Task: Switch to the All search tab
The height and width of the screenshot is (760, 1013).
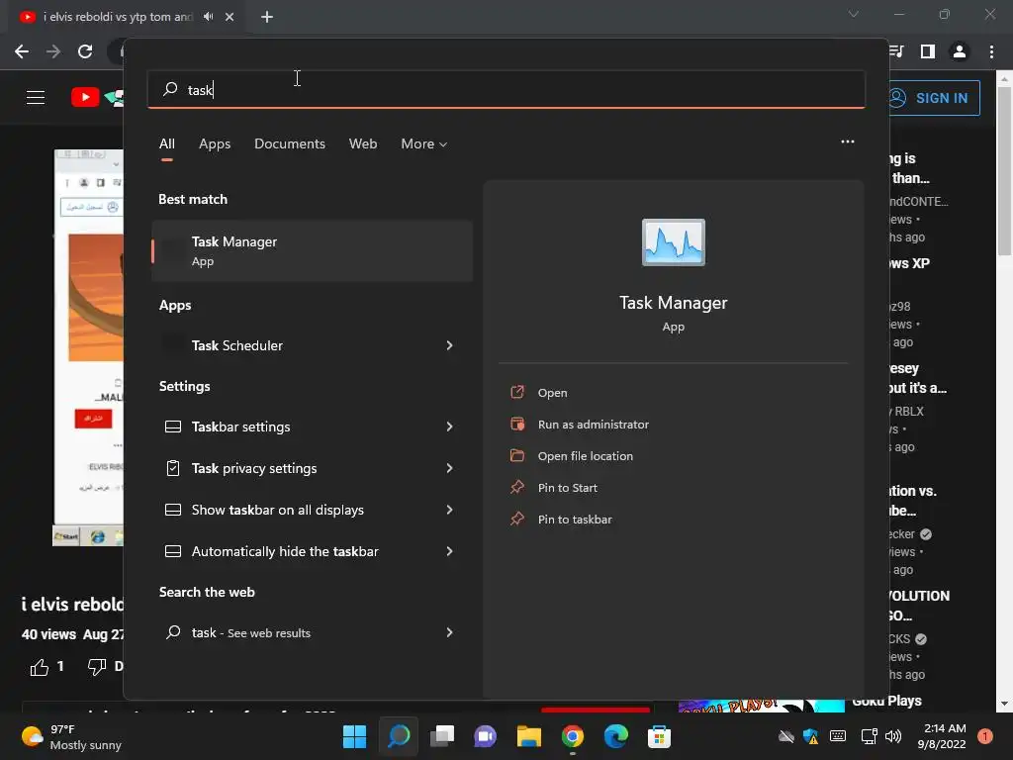Action: [x=166, y=144]
